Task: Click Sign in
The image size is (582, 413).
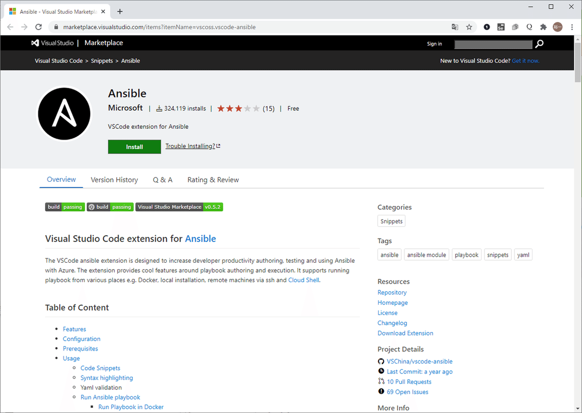Action: pos(435,44)
